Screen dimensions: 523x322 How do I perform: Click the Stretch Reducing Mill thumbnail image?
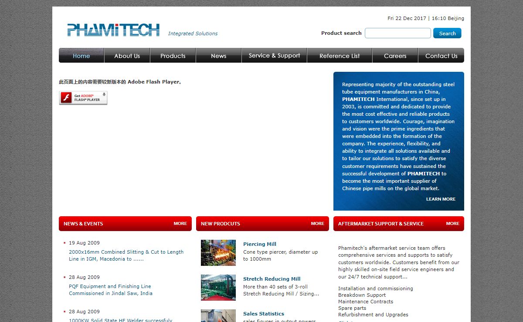pyautogui.click(x=218, y=288)
